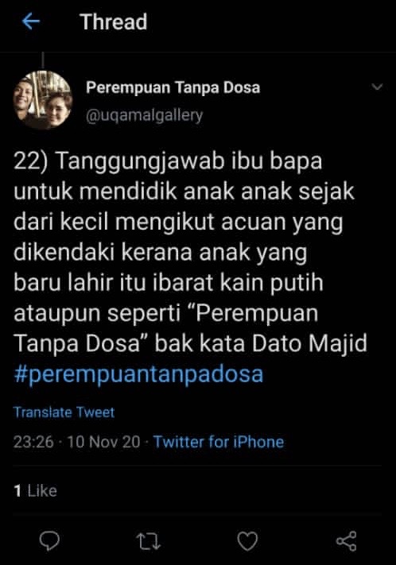Viewport: 396px width, 565px height.
Task: View the 1 Like list
Action: point(35,491)
